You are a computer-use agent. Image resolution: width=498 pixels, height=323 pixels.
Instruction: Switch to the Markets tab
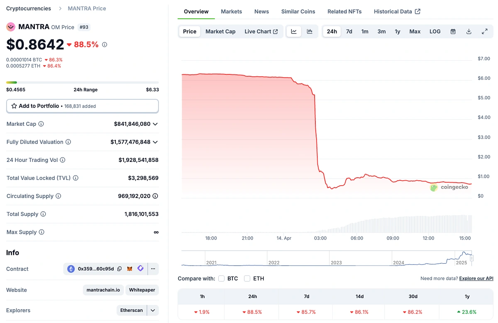[x=231, y=11]
